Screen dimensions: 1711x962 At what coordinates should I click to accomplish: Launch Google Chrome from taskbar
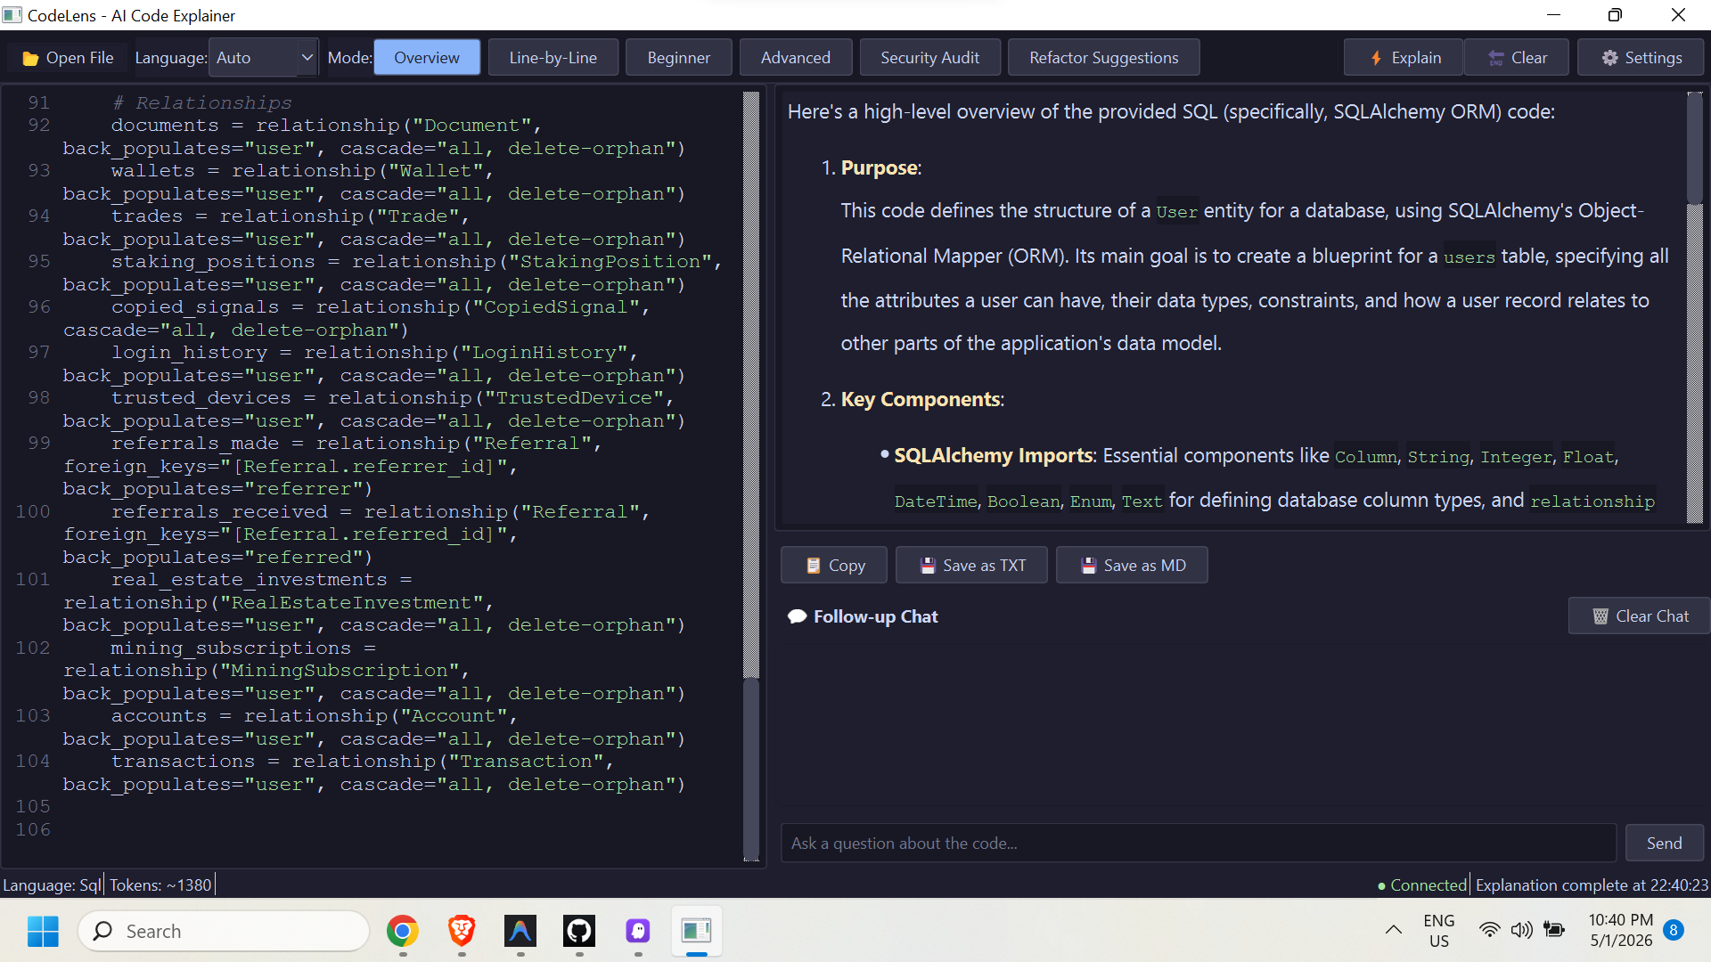pyautogui.click(x=403, y=931)
